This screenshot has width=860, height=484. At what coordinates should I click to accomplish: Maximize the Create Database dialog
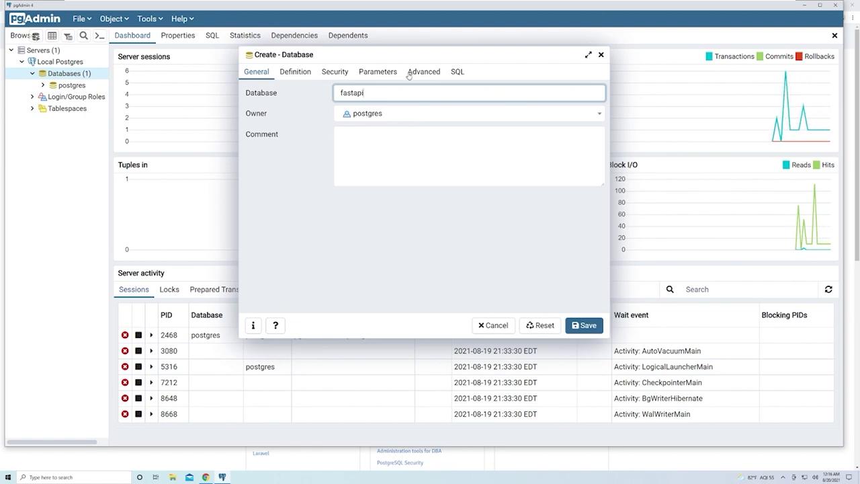[x=589, y=54]
